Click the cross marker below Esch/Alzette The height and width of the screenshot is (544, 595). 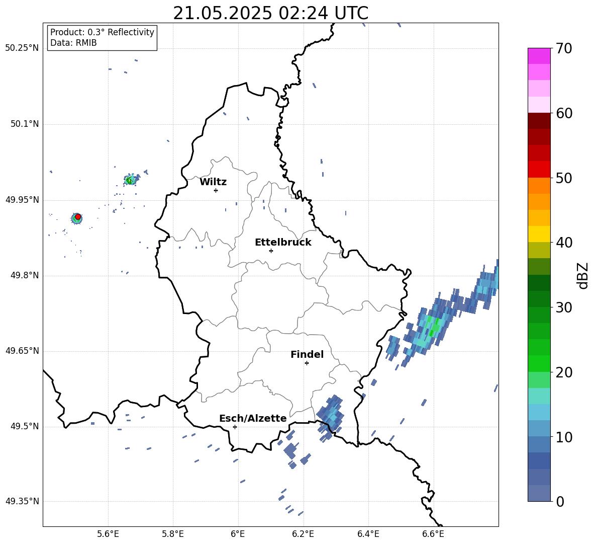coord(235,427)
